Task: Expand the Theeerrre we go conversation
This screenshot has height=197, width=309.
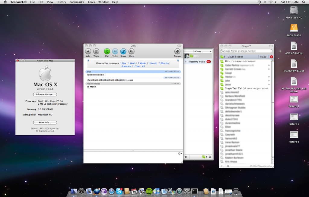Action: pos(186,62)
